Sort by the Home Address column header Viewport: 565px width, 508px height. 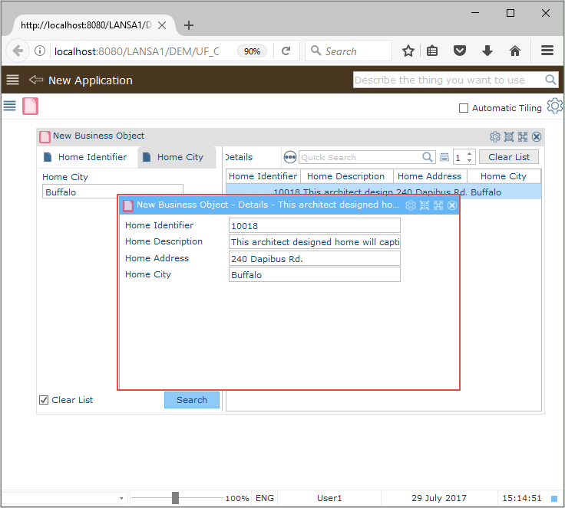click(430, 176)
